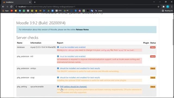Open the red round bookmark icon
The height and width of the screenshot is (98, 174).
click(12, 11)
